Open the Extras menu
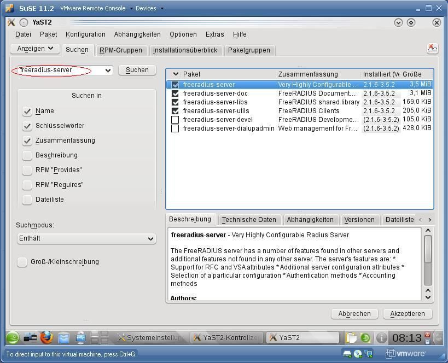Image resolution: width=448 pixels, height=363 pixels. tap(214, 34)
